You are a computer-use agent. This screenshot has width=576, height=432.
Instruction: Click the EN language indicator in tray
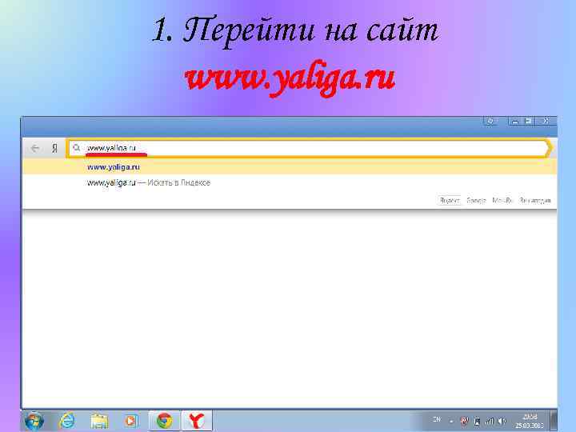(437, 419)
